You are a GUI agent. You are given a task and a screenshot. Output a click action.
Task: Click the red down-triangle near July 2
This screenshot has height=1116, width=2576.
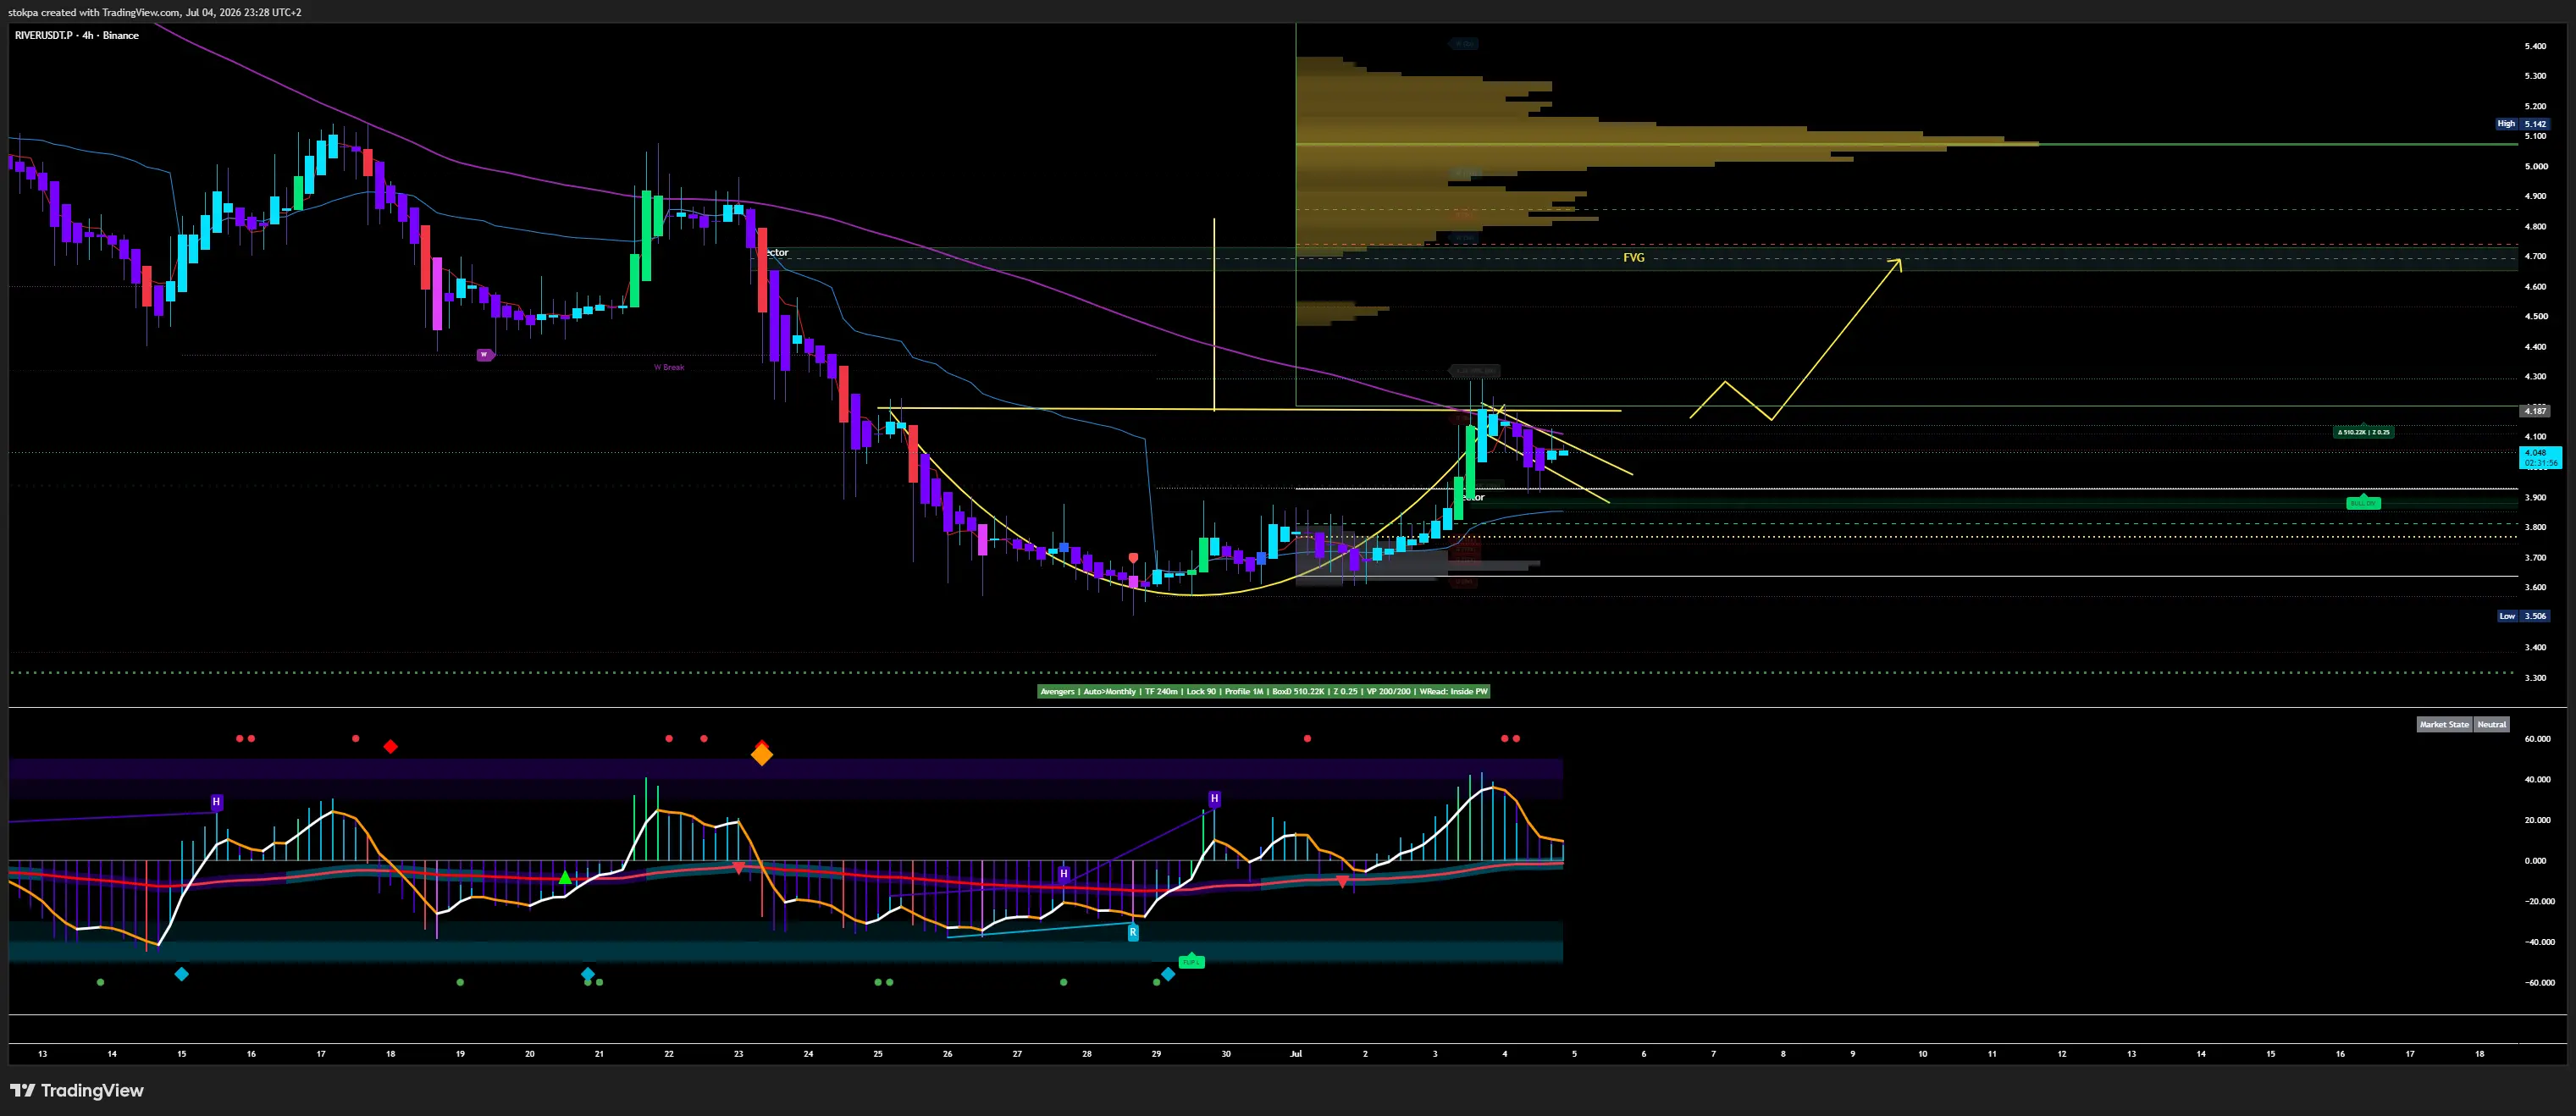1342,881
